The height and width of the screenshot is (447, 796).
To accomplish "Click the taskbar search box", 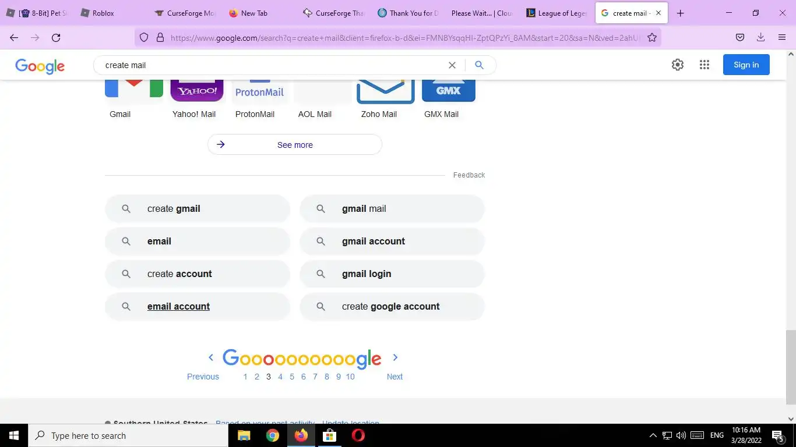I will pyautogui.click(x=128, y=435).
